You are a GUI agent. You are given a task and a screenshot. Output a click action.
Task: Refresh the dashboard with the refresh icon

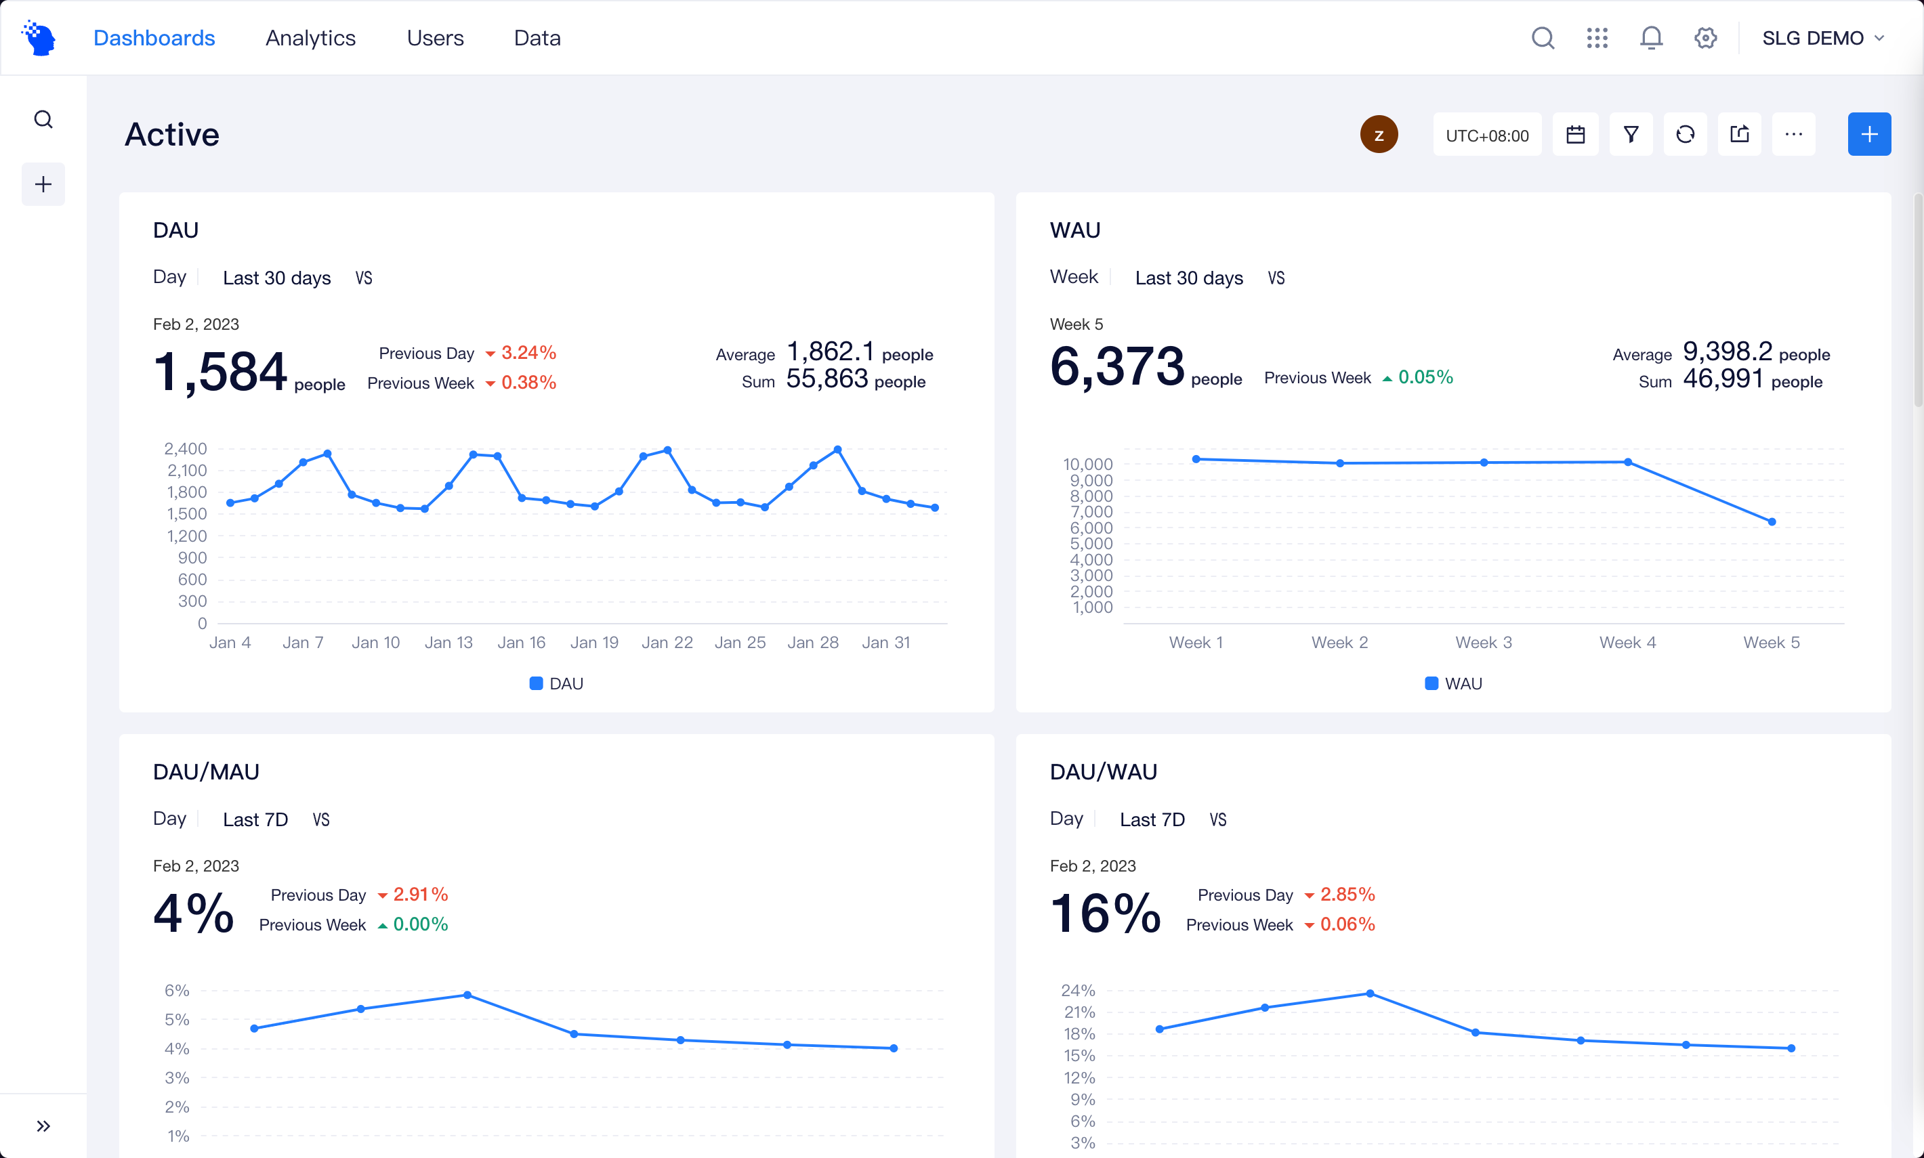pyautogui.click(x=1685, y=134)
